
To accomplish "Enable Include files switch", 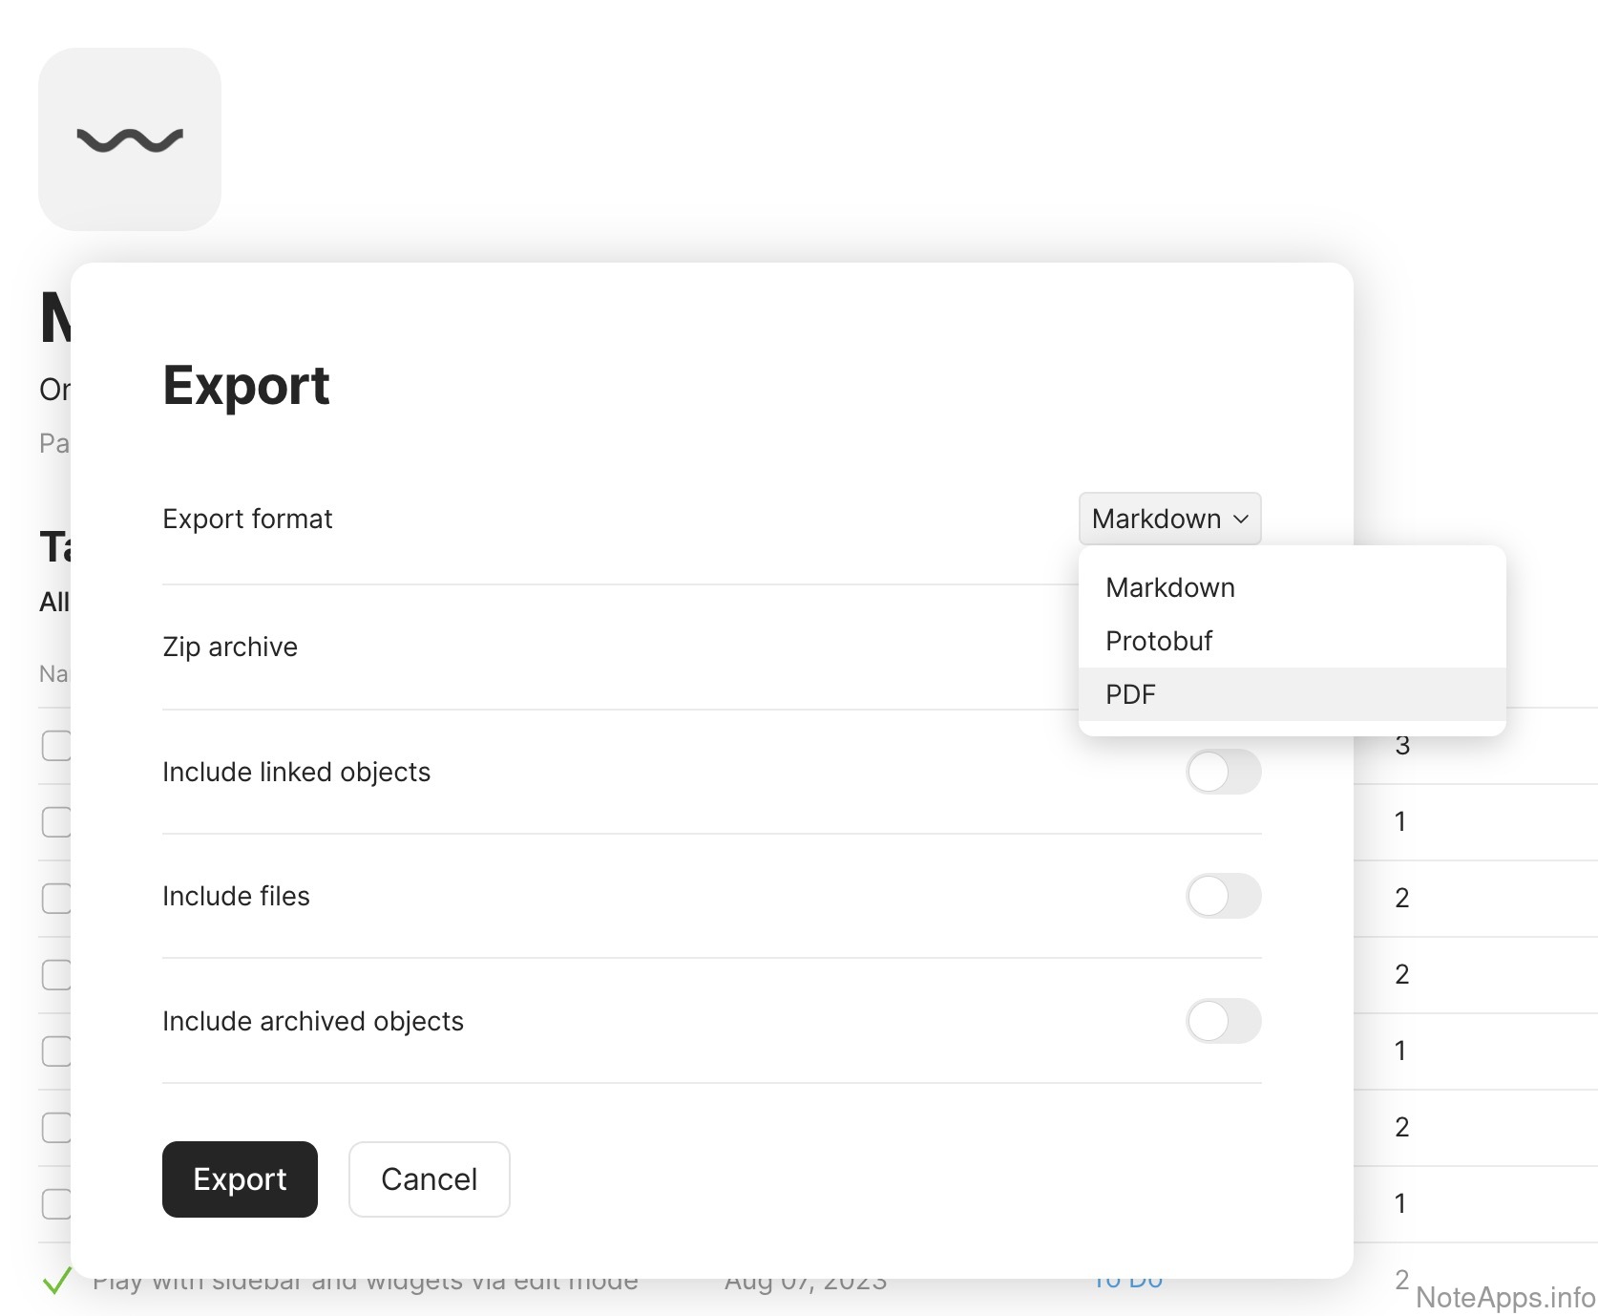I will tap(1223, 896).
